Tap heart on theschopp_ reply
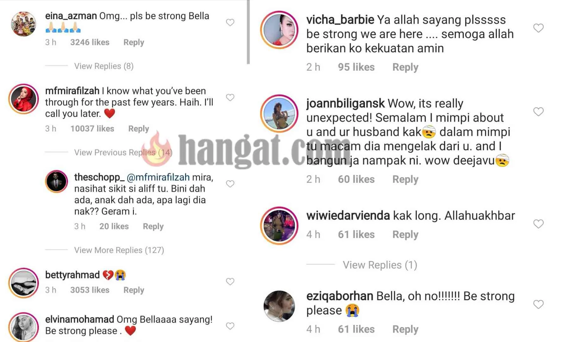This screenshot has height=342, width=563. pyautogui.click(x=230, y=184)
